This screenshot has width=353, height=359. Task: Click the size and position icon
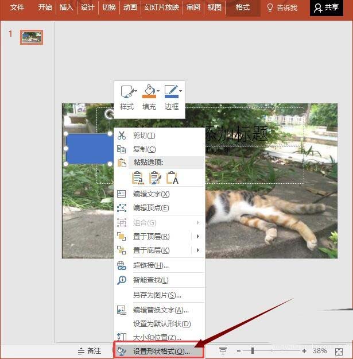point(122,337)
